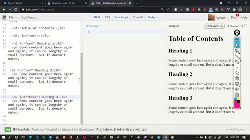The image size is (250, 140).
Task: Click the account avatar thumbnail
Action: (x=211, y=17)
